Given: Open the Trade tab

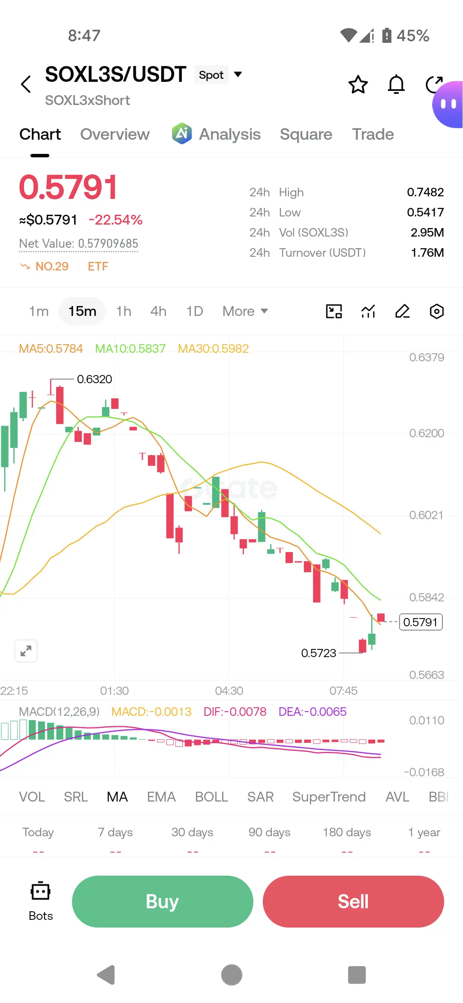Looking at the screenshot, I should coord(373,135).
